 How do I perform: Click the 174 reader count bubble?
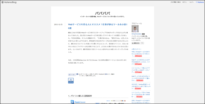pyautogui.click(x=142, y=43)
